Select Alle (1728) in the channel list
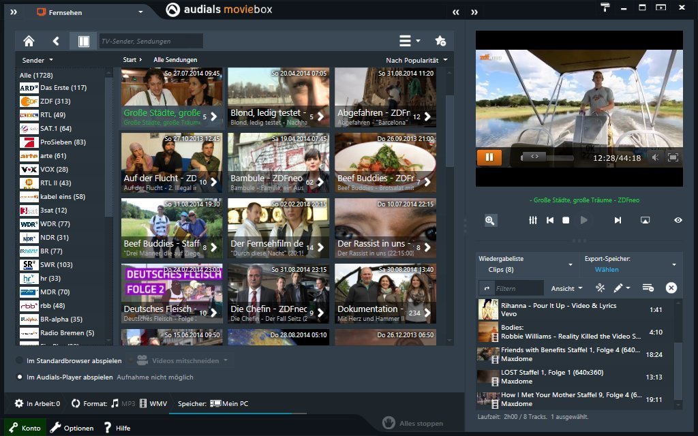The height and width of the screenshot is (436, 698). (36, 75)
